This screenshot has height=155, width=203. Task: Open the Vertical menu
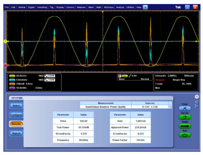tap(22, 7)
